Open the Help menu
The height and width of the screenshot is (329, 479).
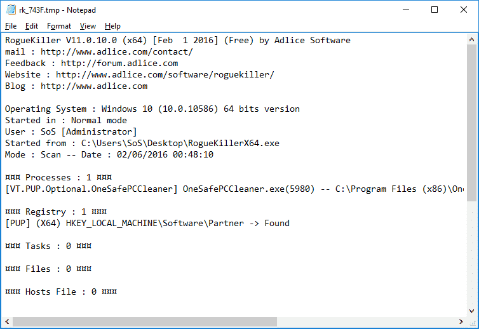tap(112, 26)
